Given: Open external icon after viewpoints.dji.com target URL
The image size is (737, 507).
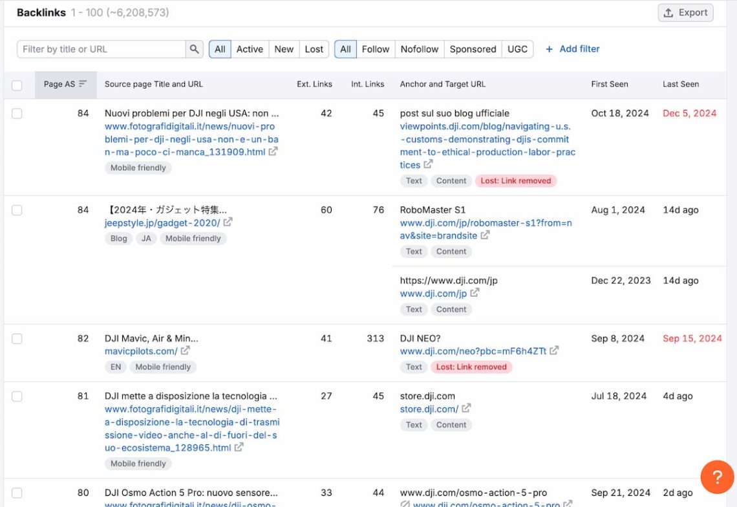Looking at the screenshot, I should [428, 164].
